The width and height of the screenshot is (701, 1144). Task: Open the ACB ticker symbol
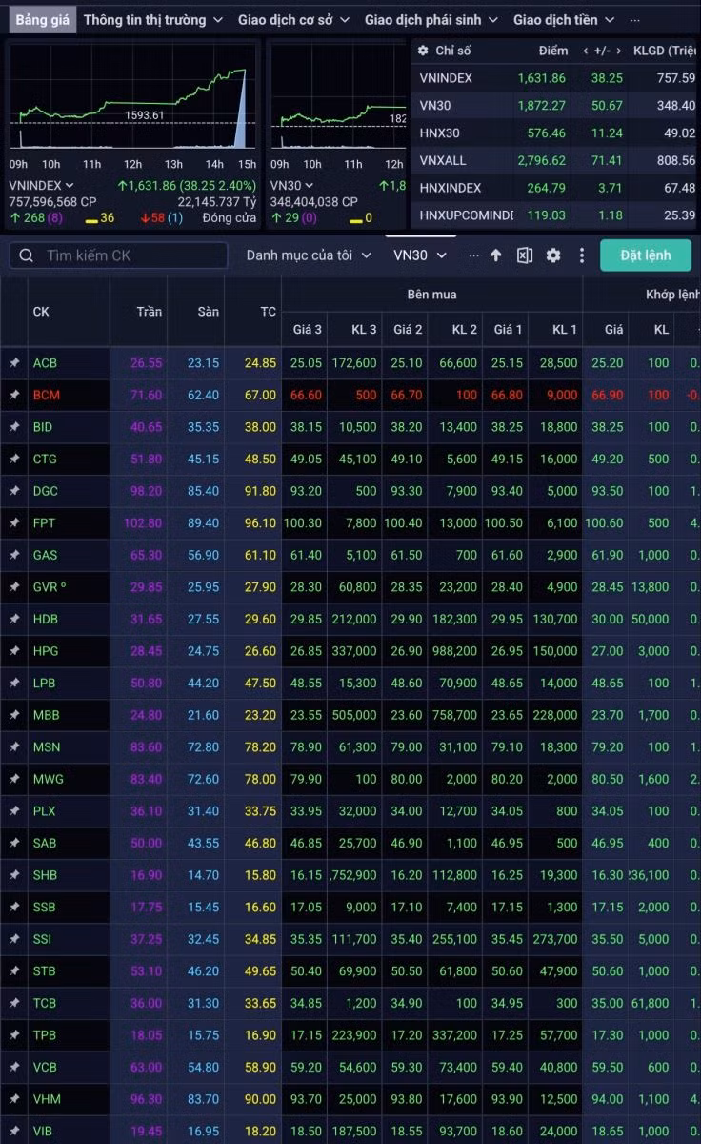click(x=45, y=363)
